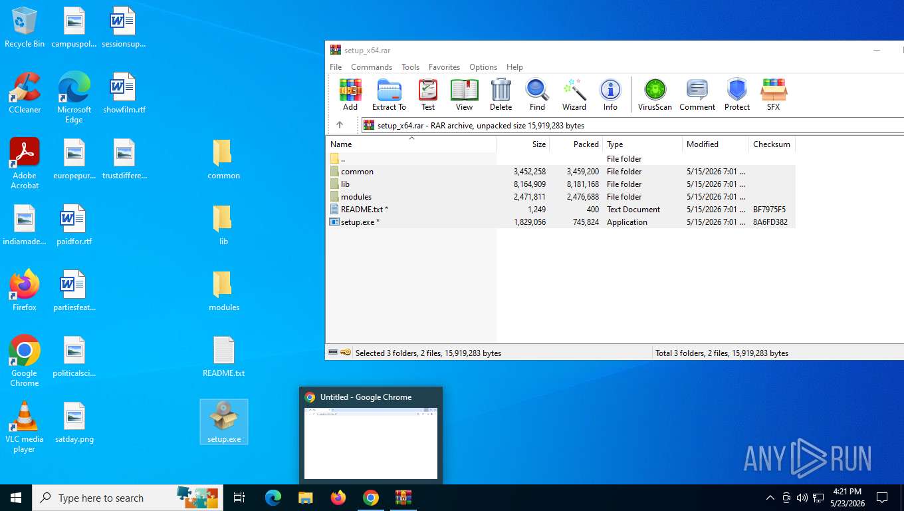
Task: Sort files by the Size column header
Action: (523, 144)
